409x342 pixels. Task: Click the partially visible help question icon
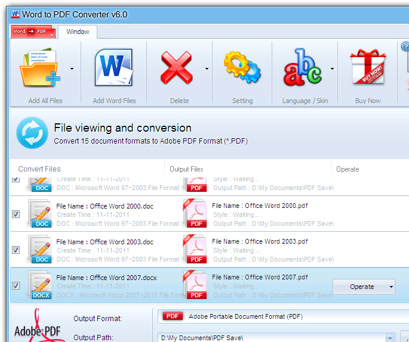[405, 46]
